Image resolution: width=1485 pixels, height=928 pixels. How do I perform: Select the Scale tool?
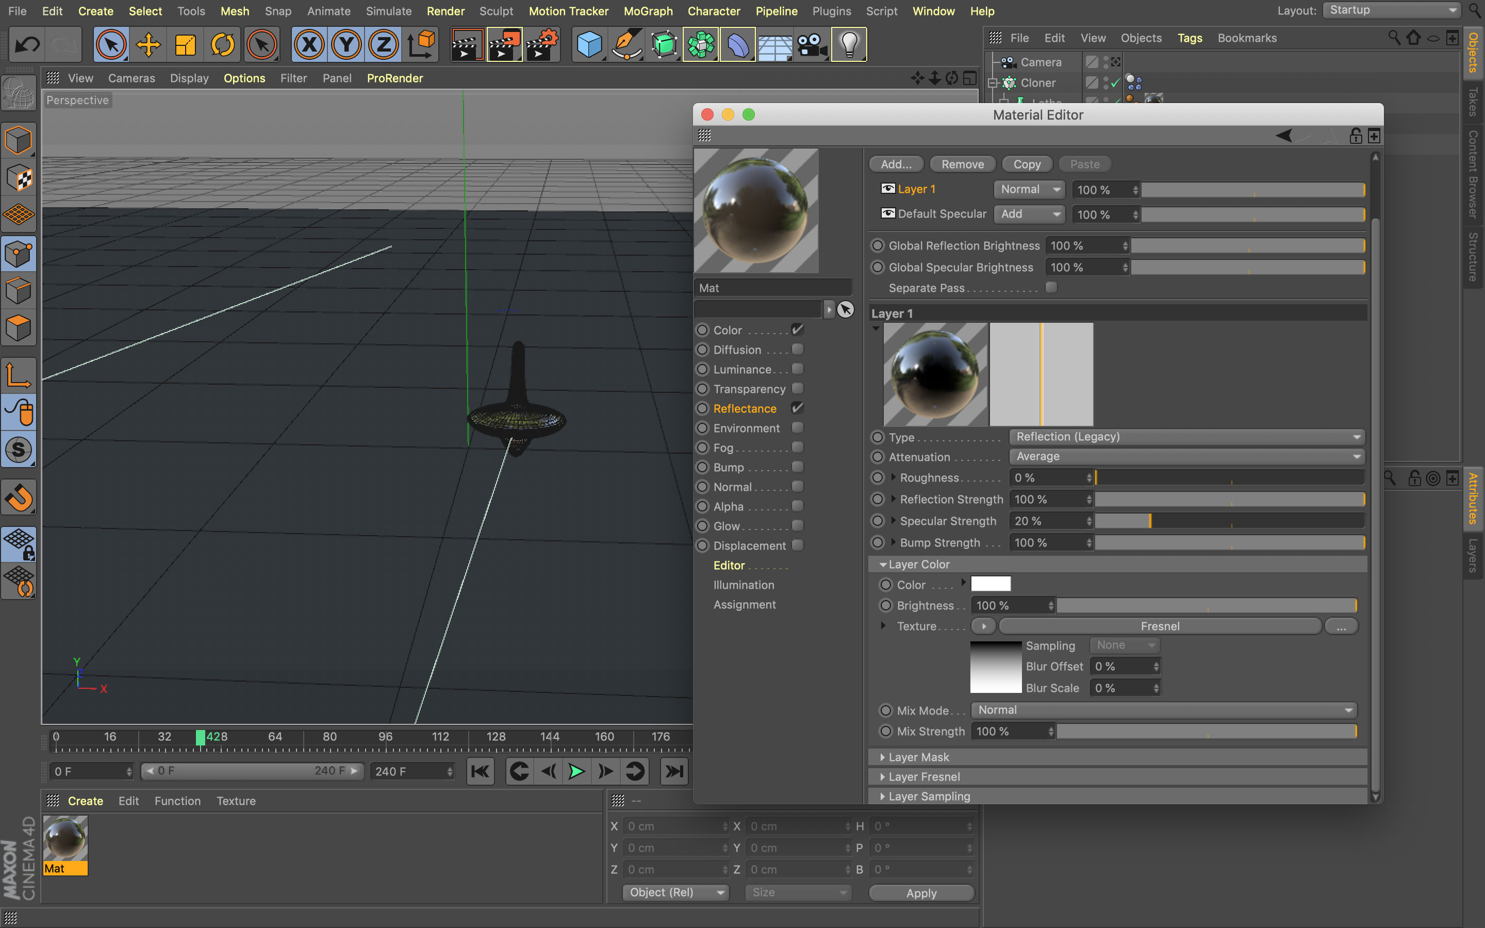click(185, 45)
